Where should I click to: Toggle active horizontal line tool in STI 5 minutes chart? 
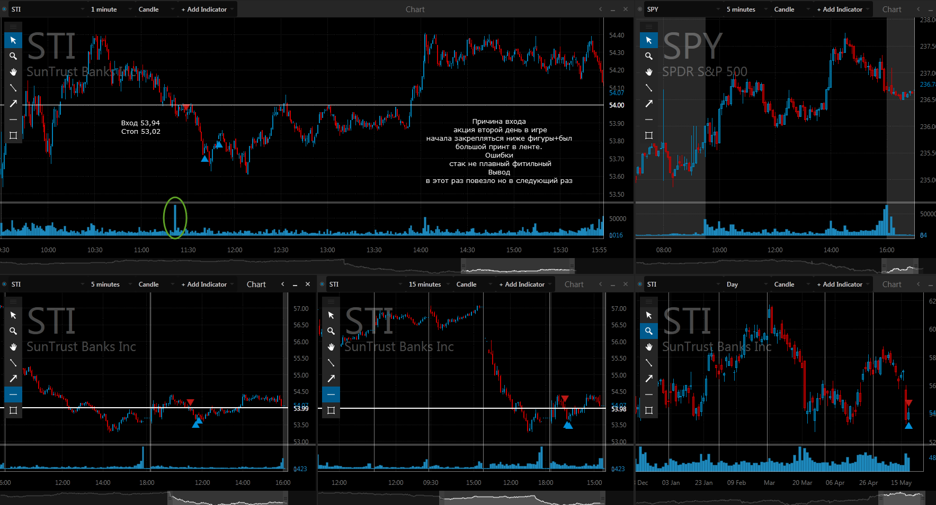13,394
